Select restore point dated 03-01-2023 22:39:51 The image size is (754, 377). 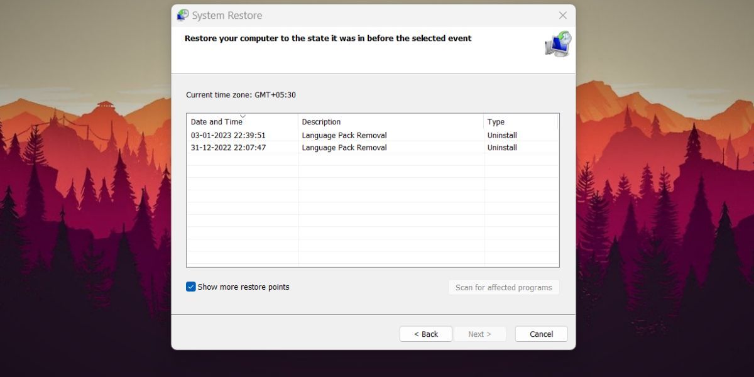click(x=373, y=135)
